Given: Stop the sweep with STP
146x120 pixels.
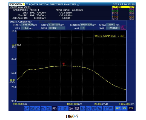Looking at the screenshot, I should coord(131,108).
